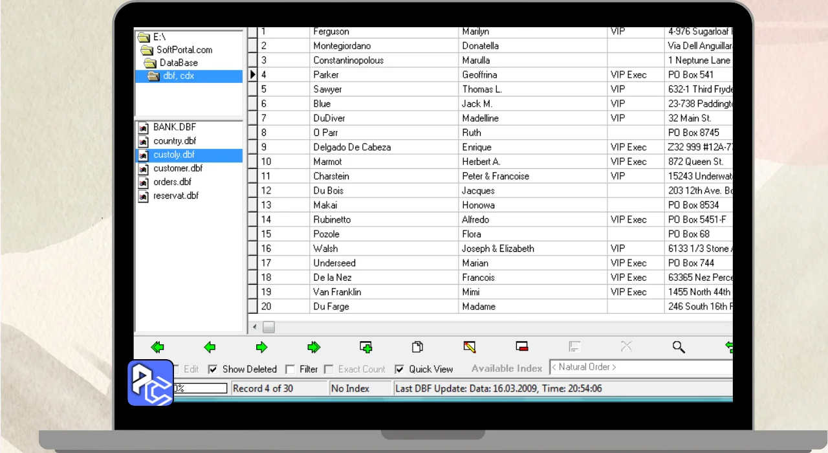
Task: Open the customer.dbf file
Action: (177, 168)
